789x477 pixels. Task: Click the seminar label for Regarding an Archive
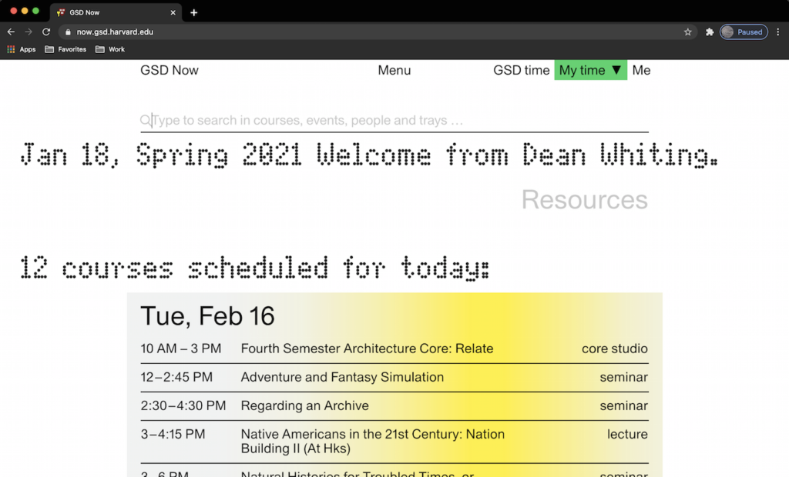click(623, 405)
